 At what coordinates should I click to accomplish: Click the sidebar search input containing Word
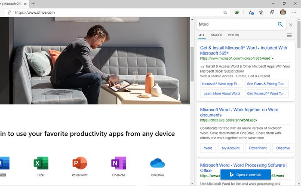[237, 24]
